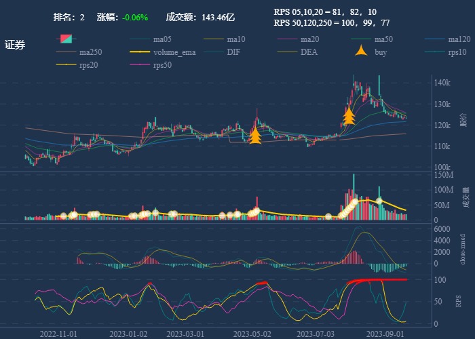This screenshot has width=475, height=339.
Task: Click the 涨幅 -0.06% value
Action: point(135,18)
